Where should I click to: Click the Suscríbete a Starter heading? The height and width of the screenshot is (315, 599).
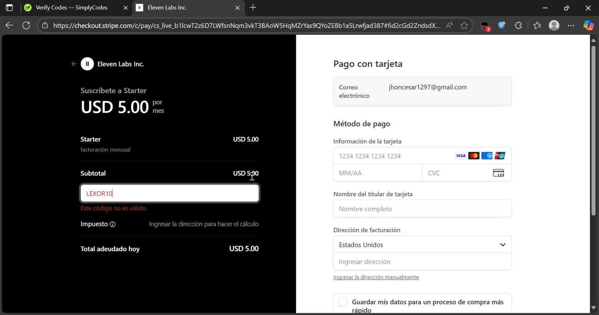tap(113, 91)
